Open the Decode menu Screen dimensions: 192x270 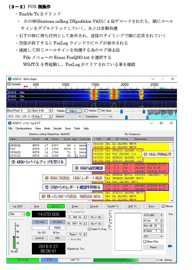point(57,128)
